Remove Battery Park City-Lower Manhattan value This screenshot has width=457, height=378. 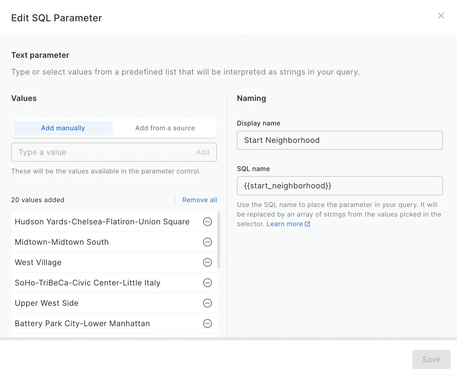pyautogui.click(x=207, y=323)
